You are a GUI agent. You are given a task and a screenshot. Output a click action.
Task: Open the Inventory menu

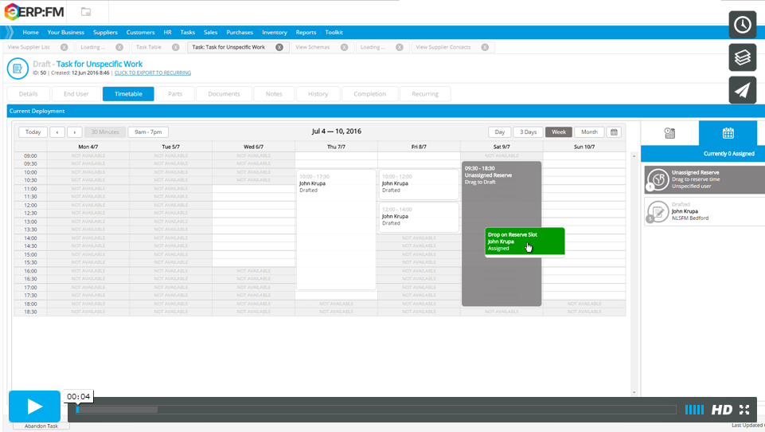[x=274, y=33]
